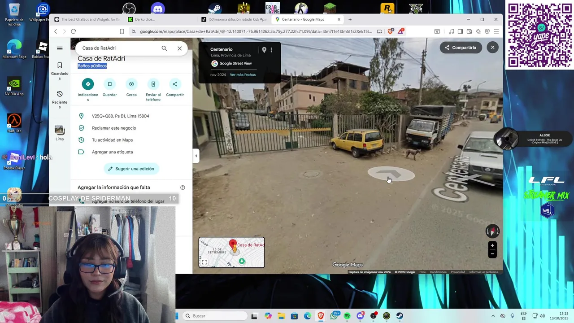Click the taskbar Buscar search box
This screenshot has width=574, height=323.
(214, 316)
